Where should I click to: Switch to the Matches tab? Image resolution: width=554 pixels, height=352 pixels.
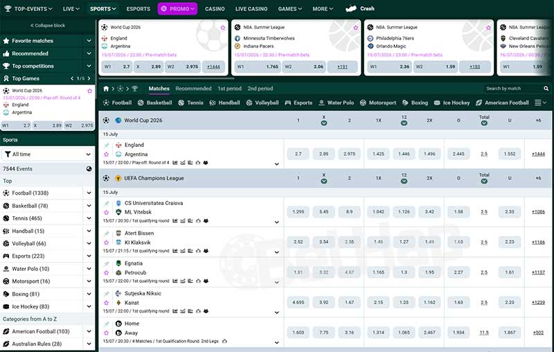pos(159,89)
